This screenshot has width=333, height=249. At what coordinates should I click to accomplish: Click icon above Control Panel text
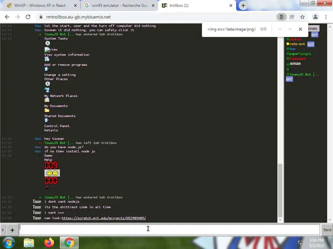(47, 120)
